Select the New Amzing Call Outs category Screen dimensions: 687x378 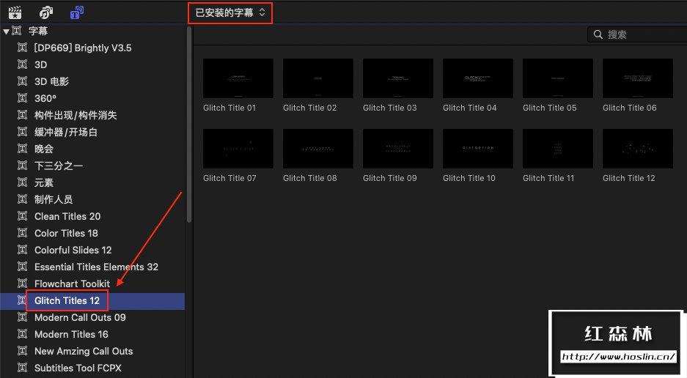pyautogui.click(x=84, y=351)
